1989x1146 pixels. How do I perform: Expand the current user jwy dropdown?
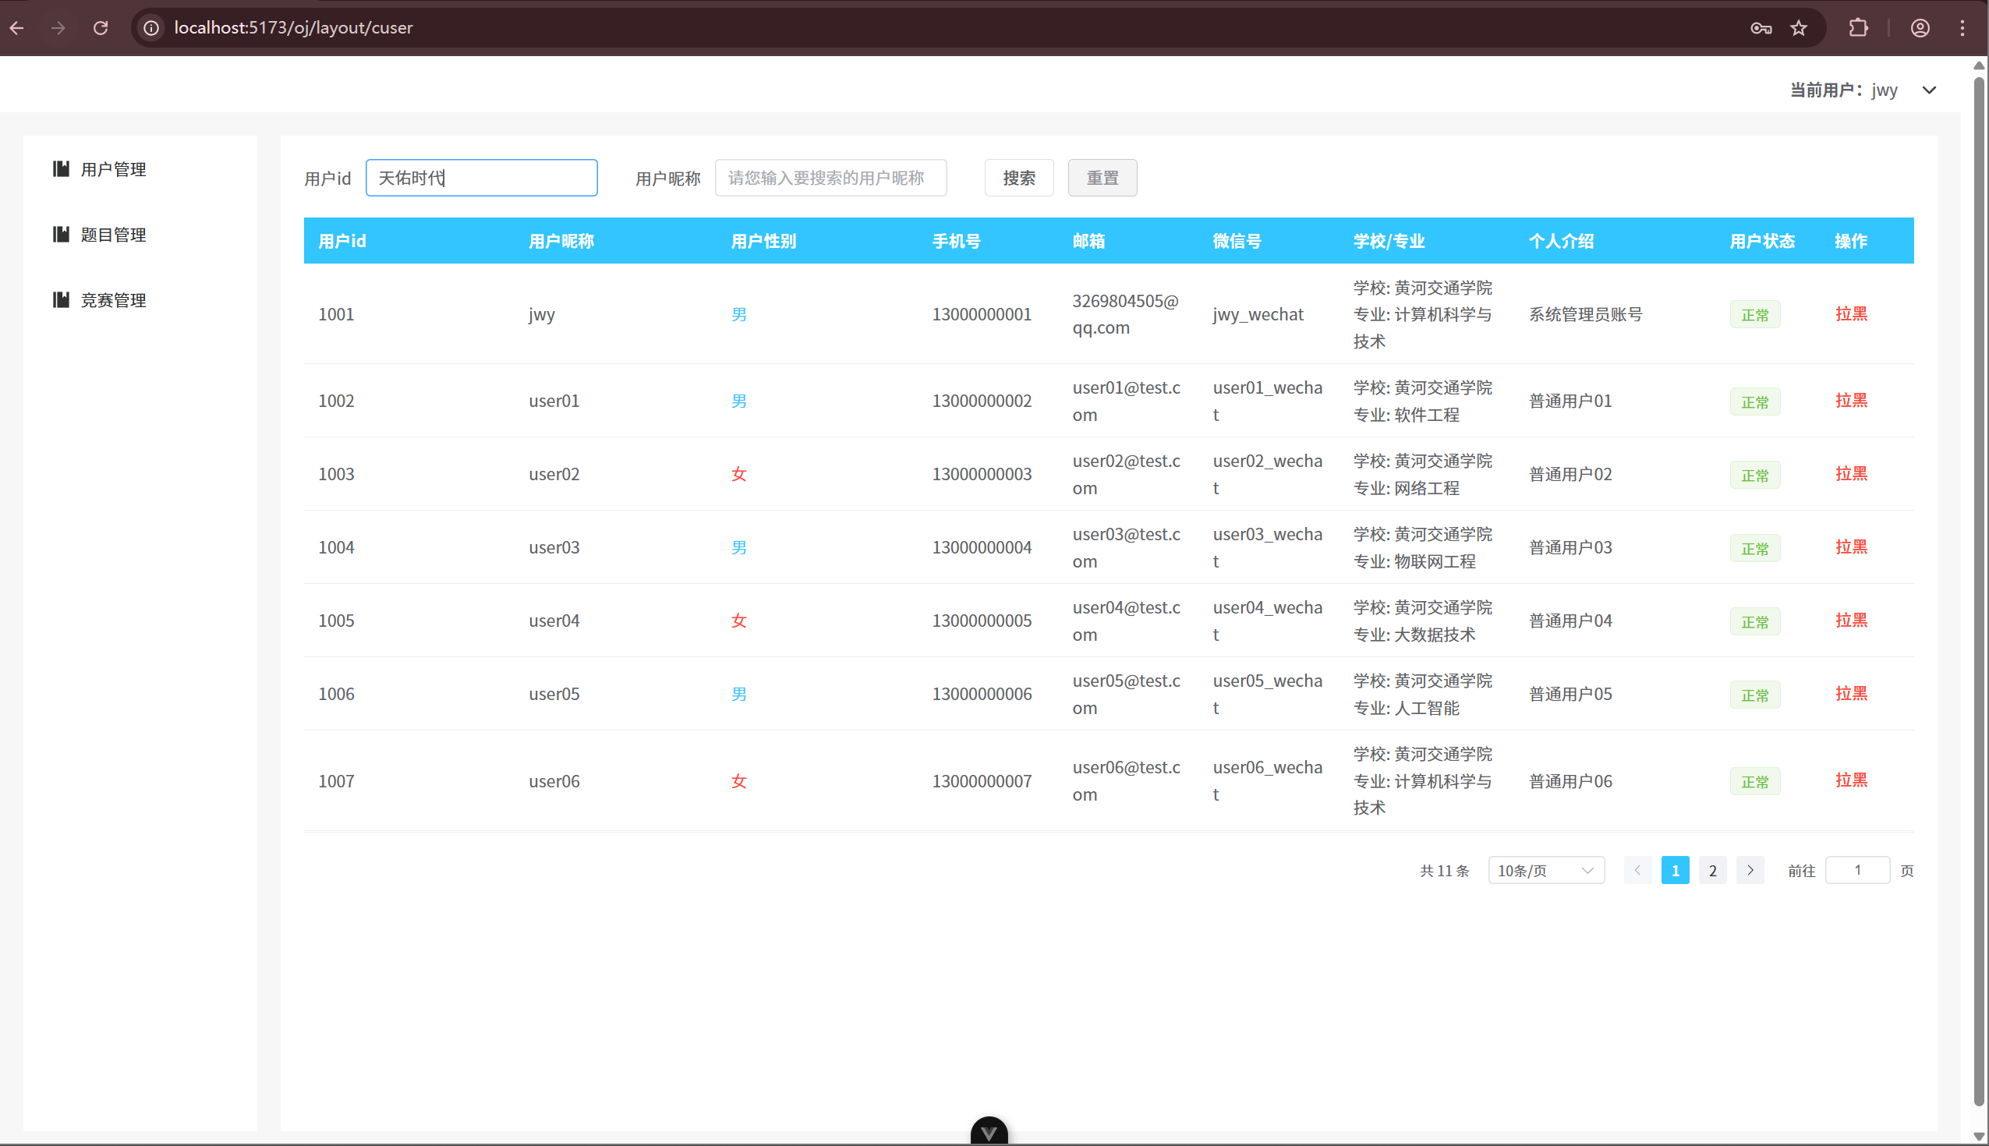pyautogui.click(x=1928, y=90)
